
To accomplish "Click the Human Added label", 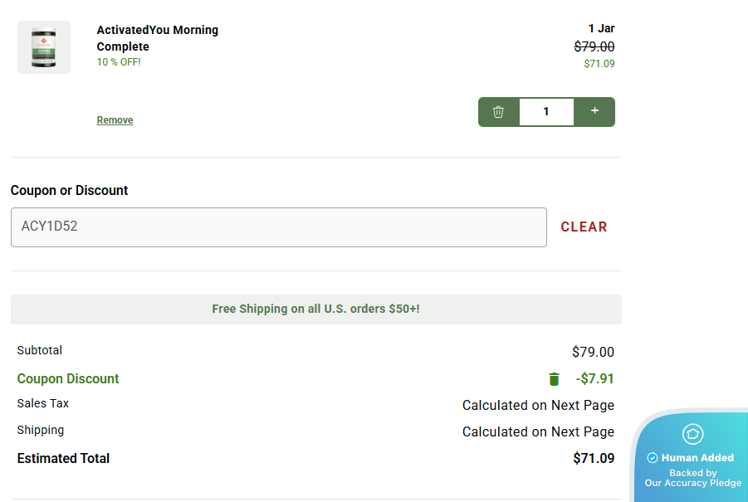I will 697,458.
